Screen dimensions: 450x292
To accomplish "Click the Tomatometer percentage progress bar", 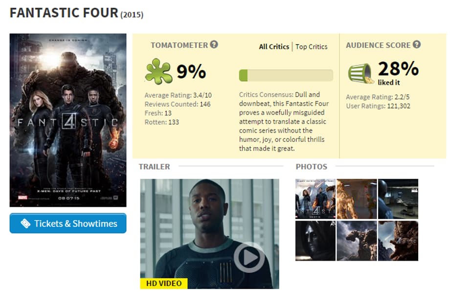I will point(286,75).
